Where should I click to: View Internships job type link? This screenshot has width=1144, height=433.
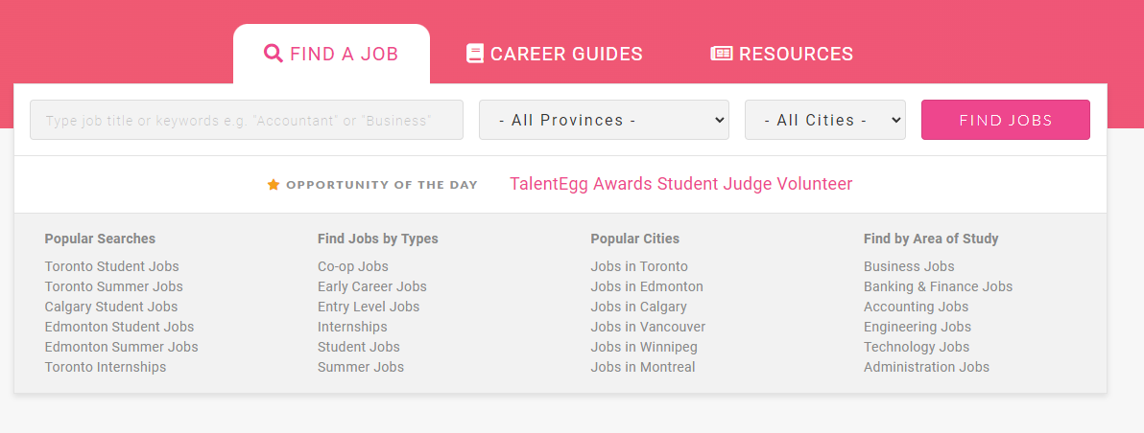pyautogui.click(x=352, y=327)
